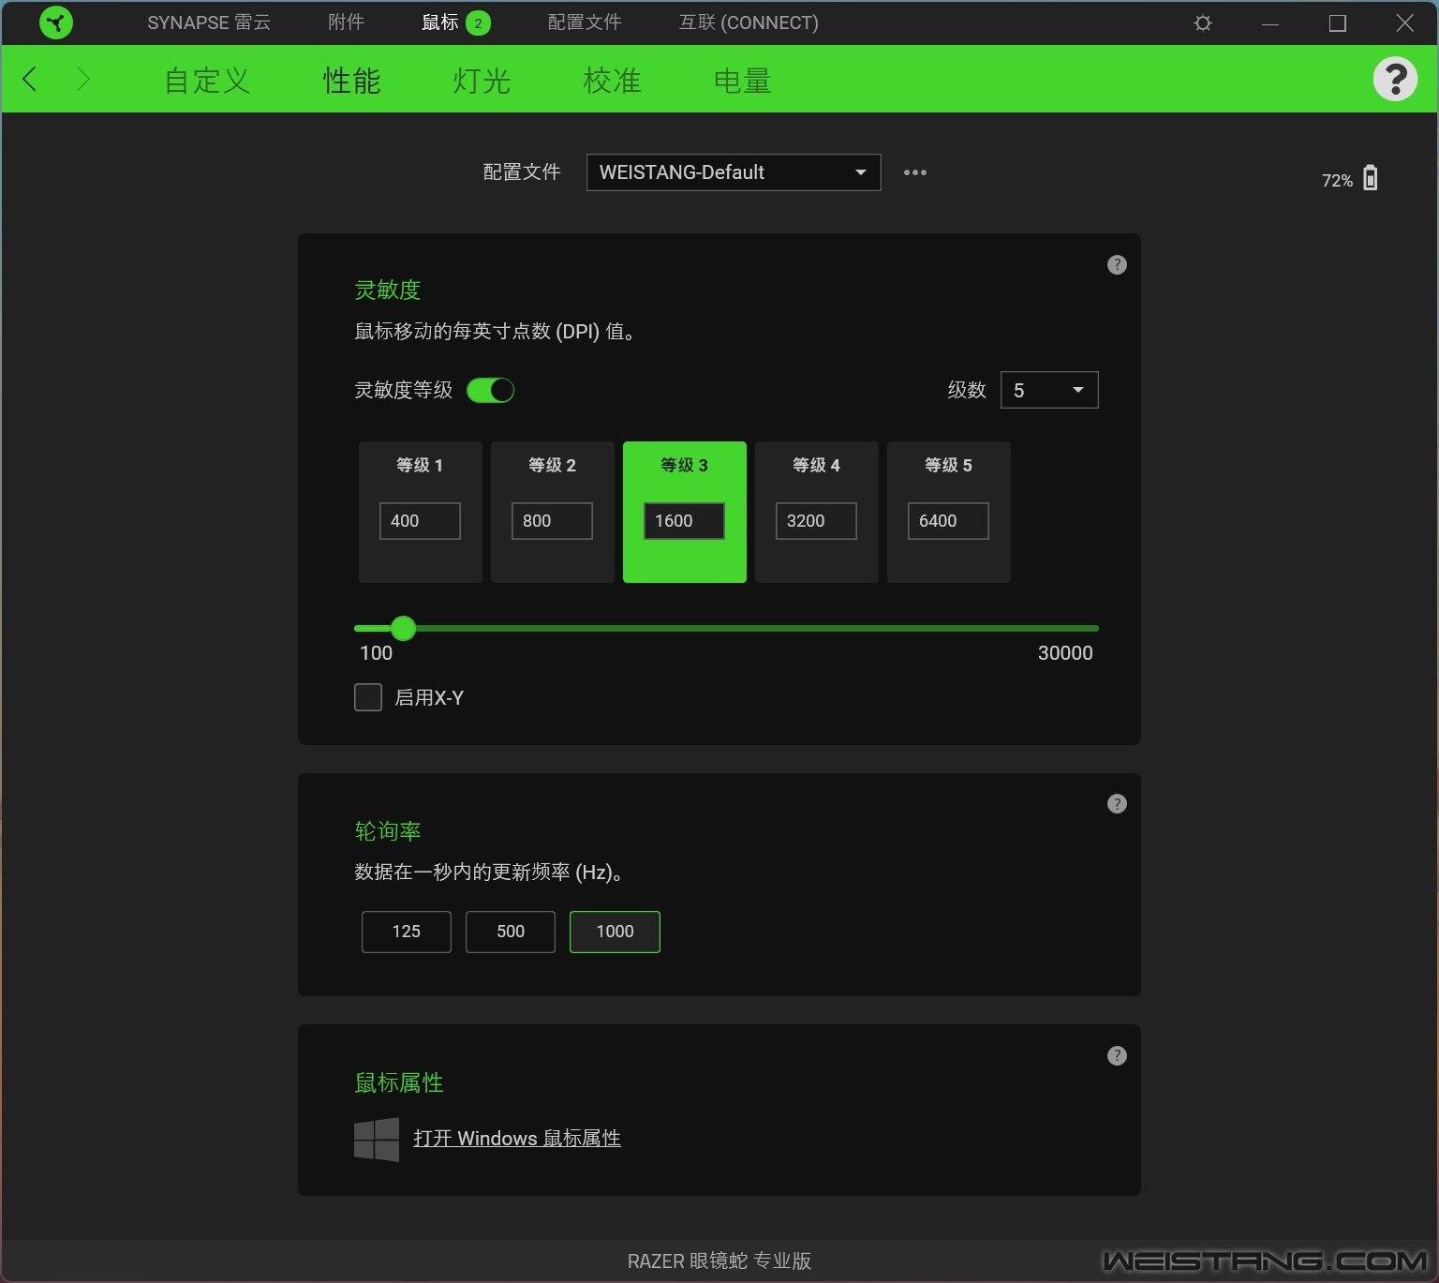The image size is (1439, 1283).
Task: Click the Windows logo icon
Action: [x=377, y=1139]
